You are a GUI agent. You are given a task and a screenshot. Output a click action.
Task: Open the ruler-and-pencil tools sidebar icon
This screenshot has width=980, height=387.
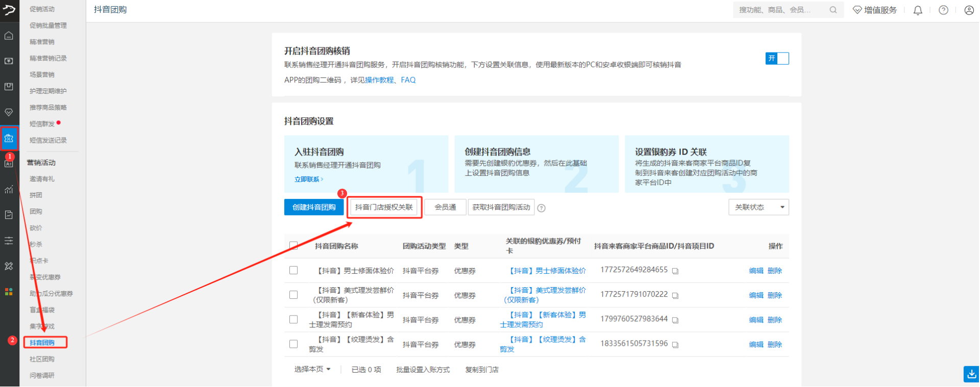pos(9,266)
